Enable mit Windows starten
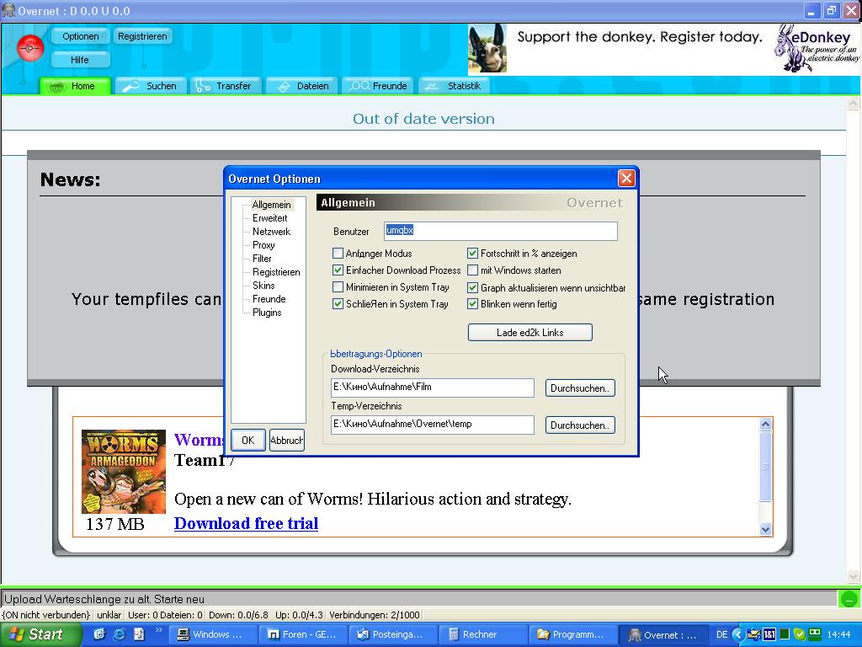The width and height of the screenshot is (862, 647). 473,270
